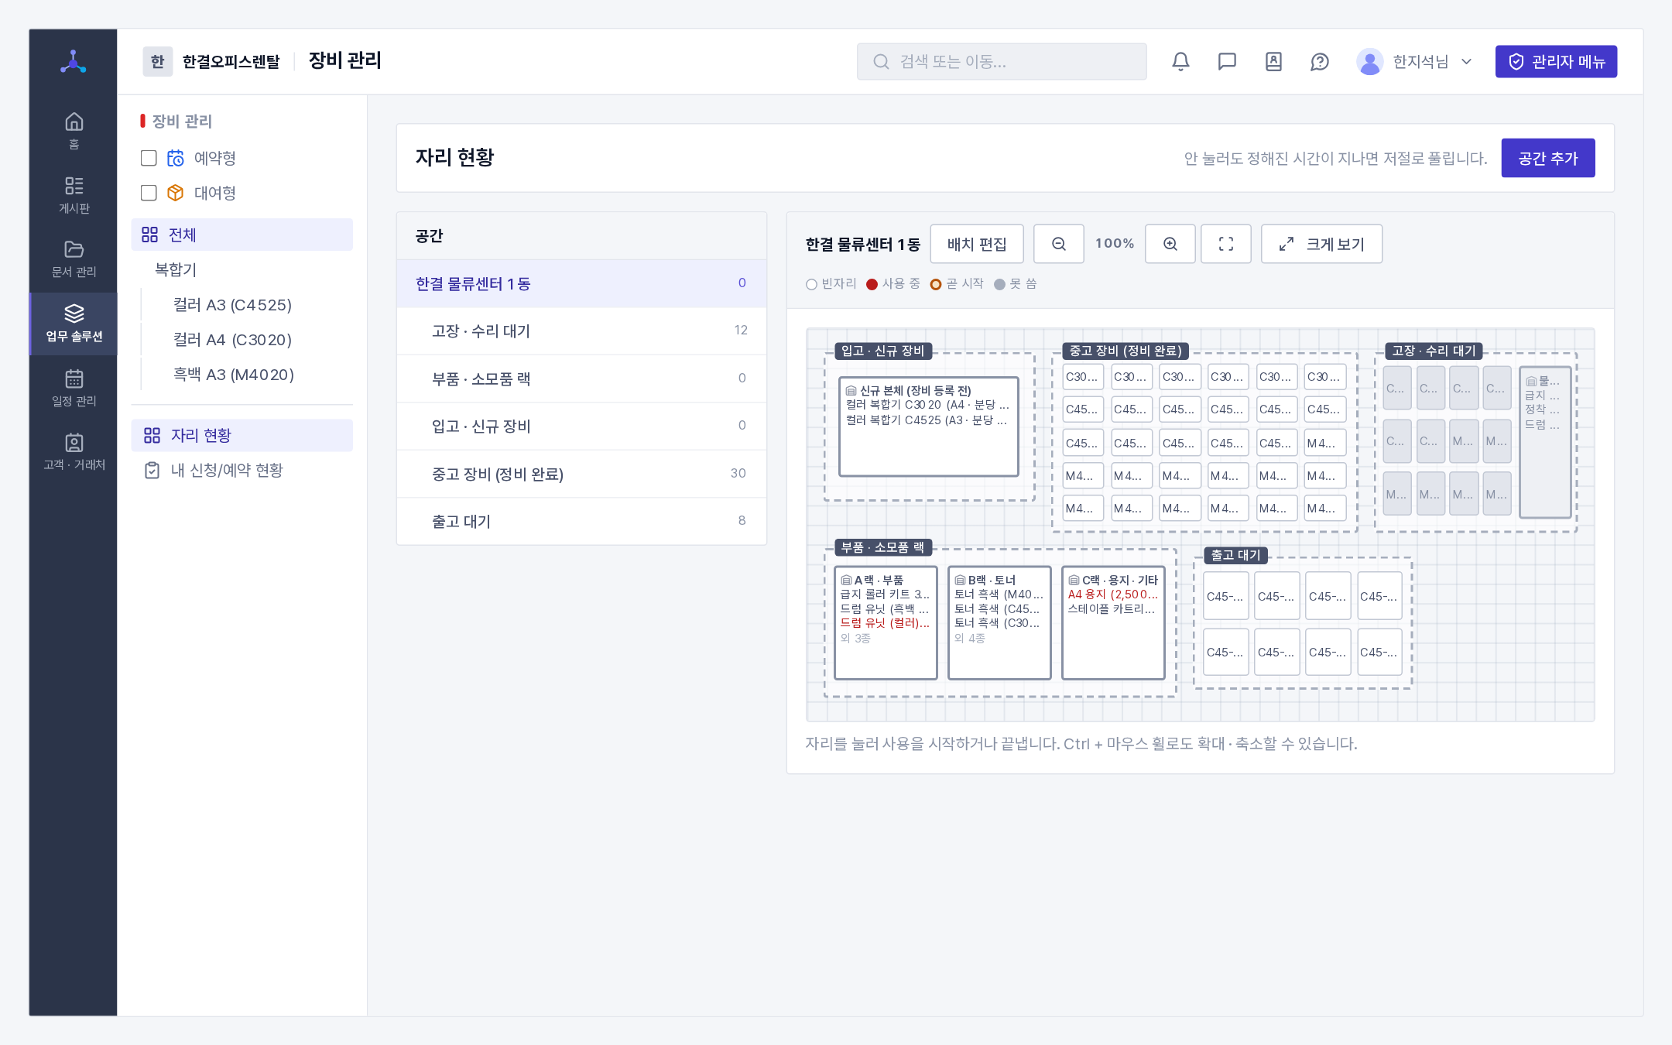Click the 신규 본체 slot on map
The width and height of the screenshot is (1672, 1045).
point(928,427)
